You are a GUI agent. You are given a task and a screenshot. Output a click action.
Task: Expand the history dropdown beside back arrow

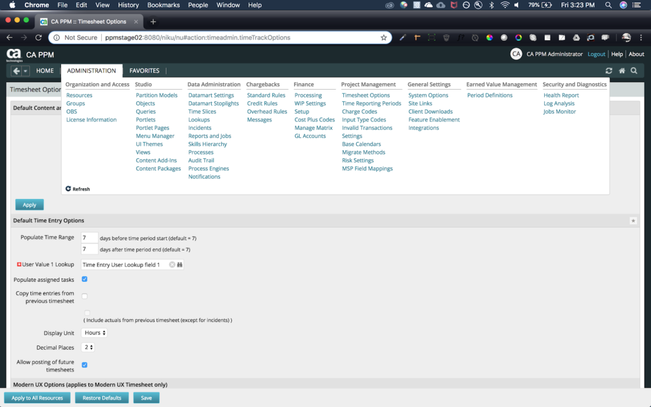25,71
